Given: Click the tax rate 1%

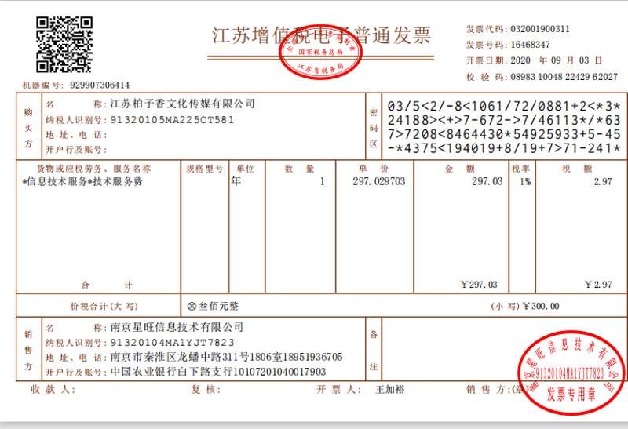Looking at the screenshot, I should click(525, 182).
